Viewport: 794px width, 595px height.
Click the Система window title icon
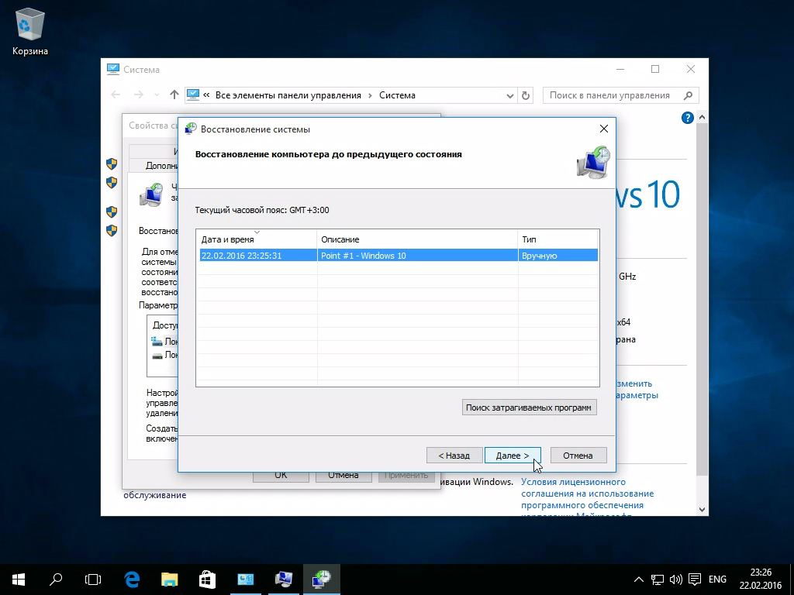(113, 69)
